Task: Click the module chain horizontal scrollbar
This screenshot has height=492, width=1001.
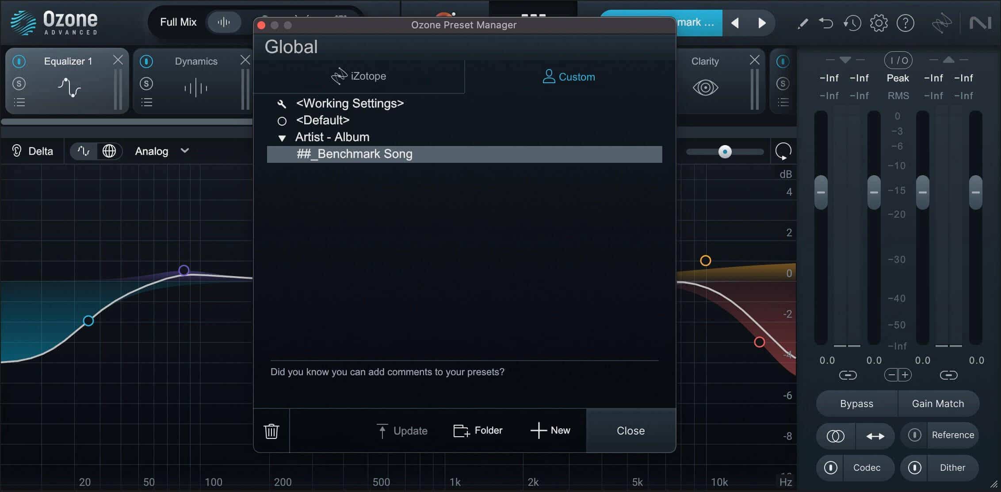Action: coord(127,122)
